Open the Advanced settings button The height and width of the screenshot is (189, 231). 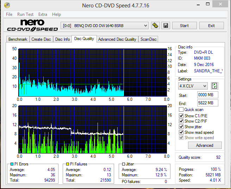[x=205, y=145]
